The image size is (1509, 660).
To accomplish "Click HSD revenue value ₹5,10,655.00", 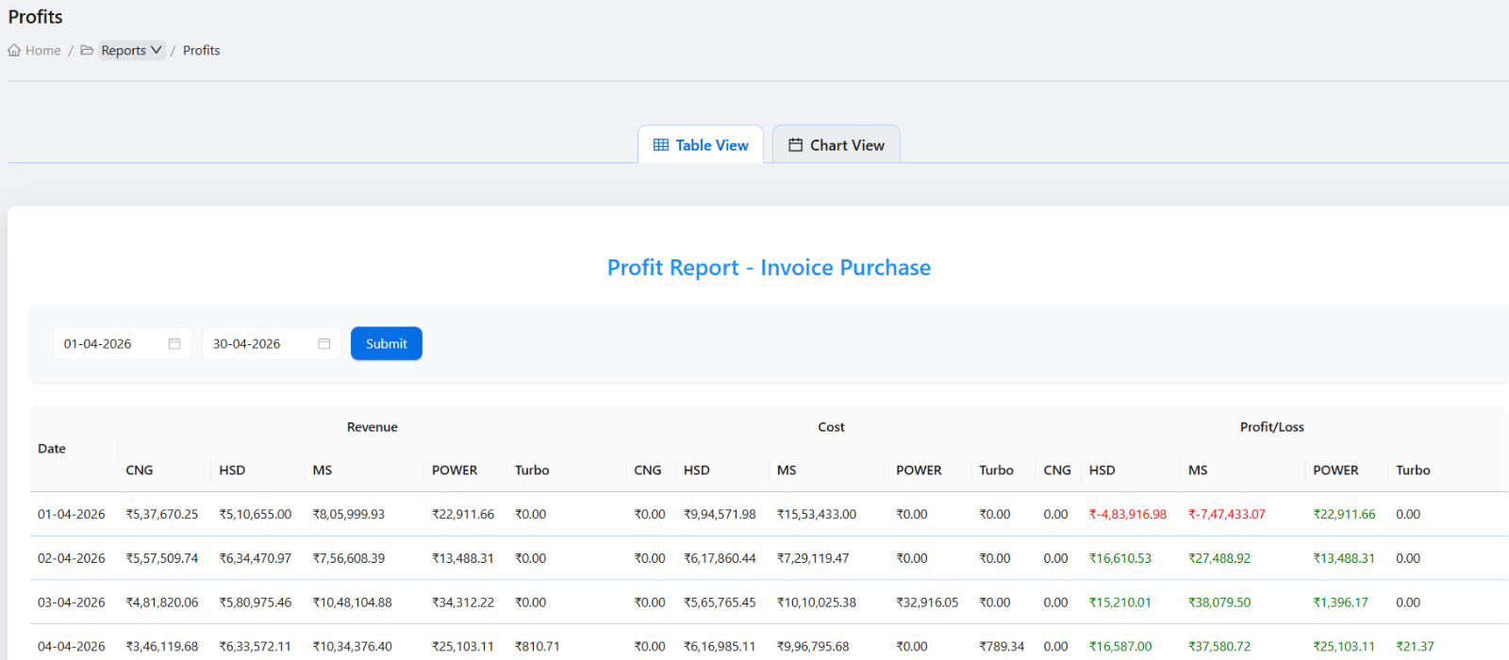I will click(256, 514).
